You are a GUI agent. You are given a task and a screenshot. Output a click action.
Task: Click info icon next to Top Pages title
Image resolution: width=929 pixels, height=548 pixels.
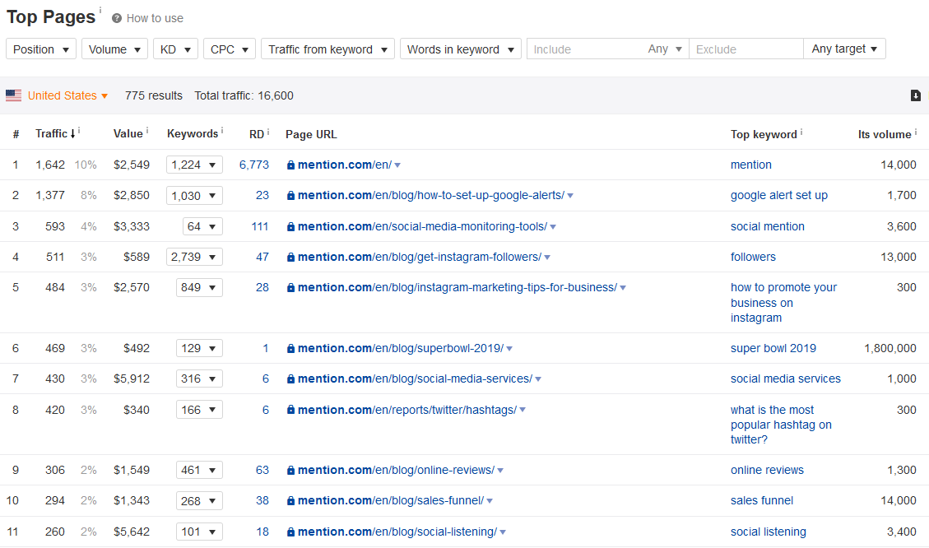pos(100,10)
